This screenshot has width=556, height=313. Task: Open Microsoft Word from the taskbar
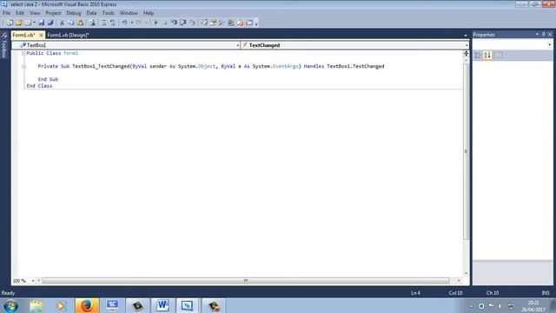162,305
